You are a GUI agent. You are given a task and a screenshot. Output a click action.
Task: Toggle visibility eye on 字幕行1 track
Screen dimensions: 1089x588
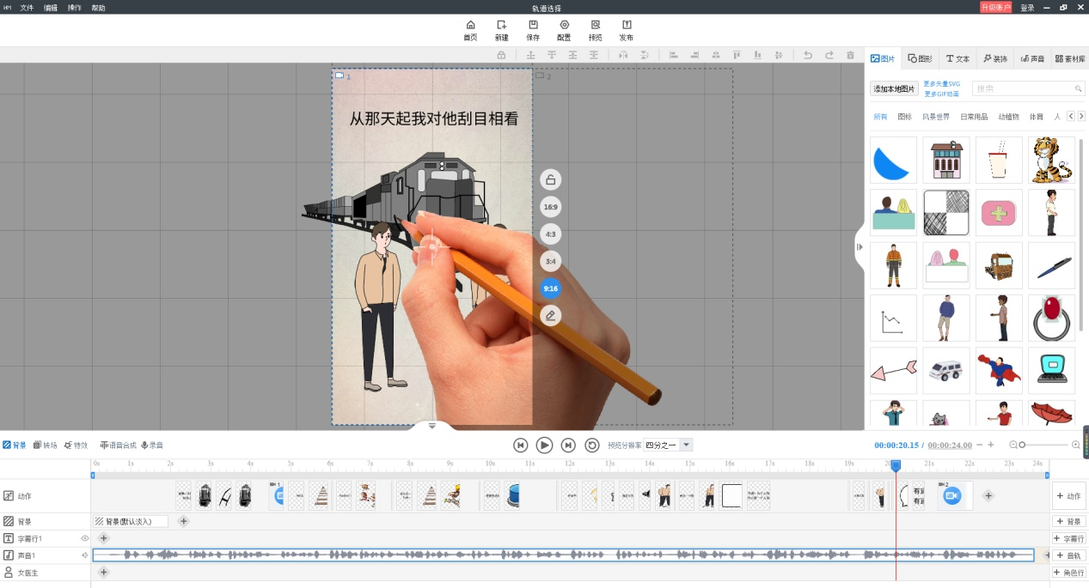click(84, 538)
